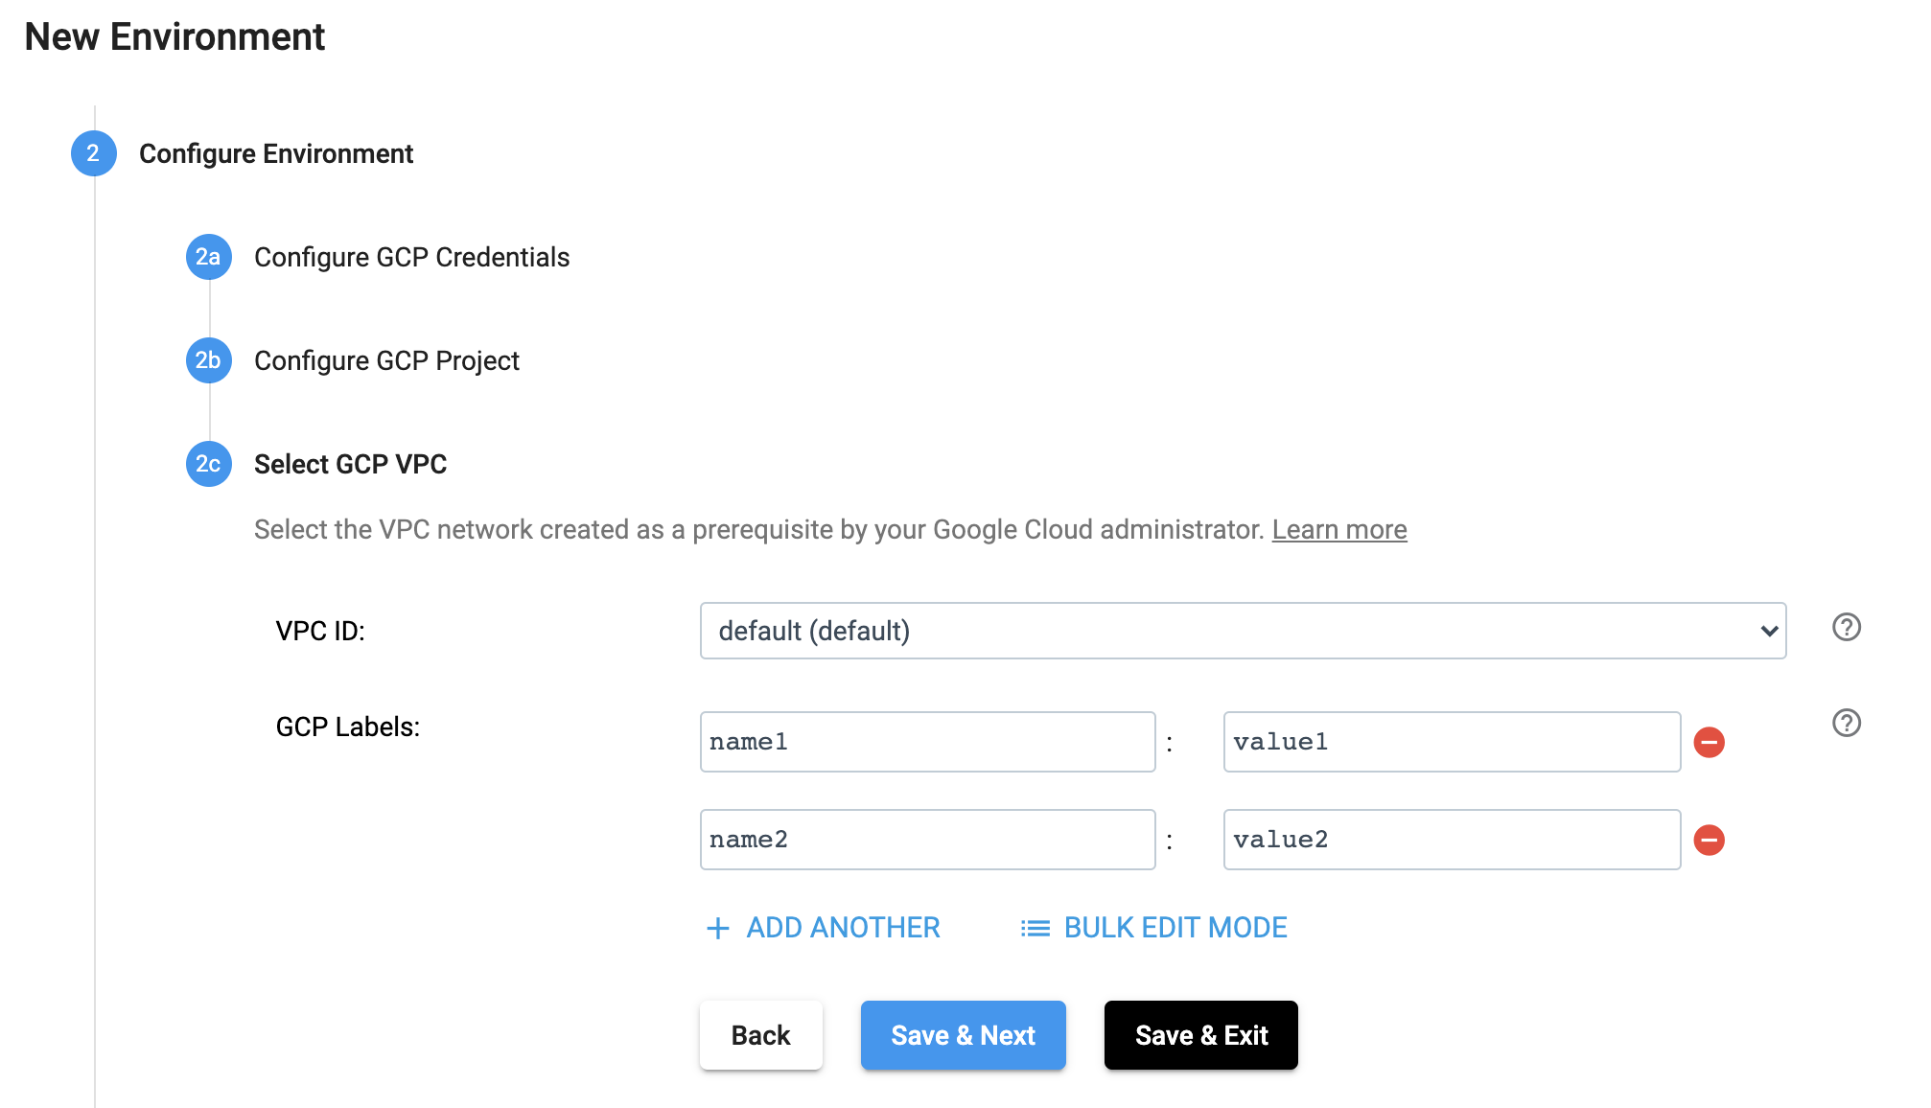Open the VPC ID dropdown
This screenshot has width=1931, height=1108.
point(1243,631)
